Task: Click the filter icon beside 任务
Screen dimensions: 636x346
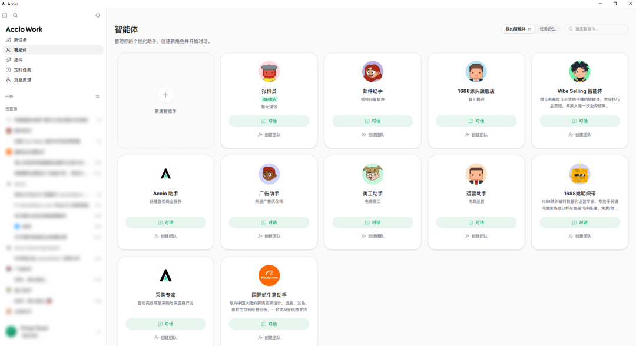Action: point(97,97)
